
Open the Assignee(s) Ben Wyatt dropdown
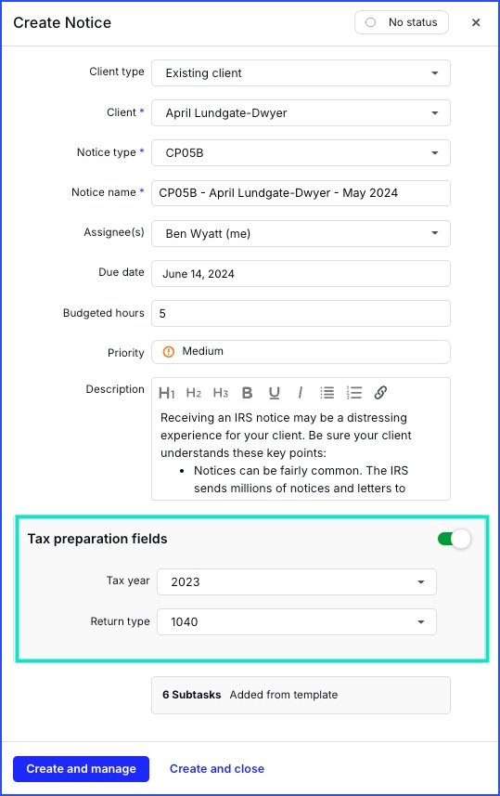click(301, 233)
